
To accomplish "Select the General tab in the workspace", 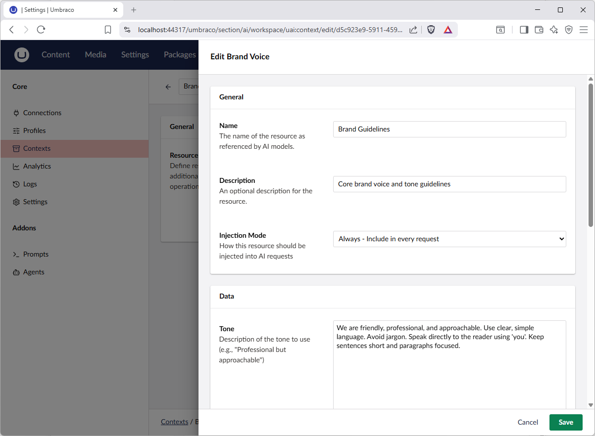I will point(181,127).
